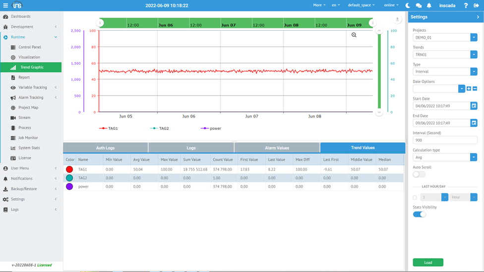
Task: Click the help question mark icon
Action: 466,5
